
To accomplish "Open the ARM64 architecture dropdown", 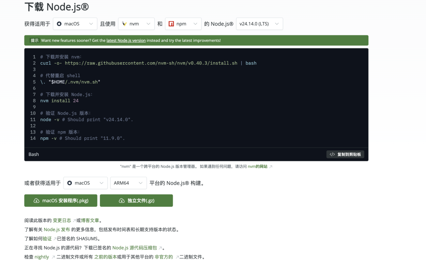I will tap(128, 183).
